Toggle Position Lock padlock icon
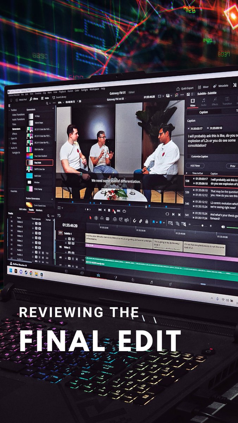 (146, 222)
